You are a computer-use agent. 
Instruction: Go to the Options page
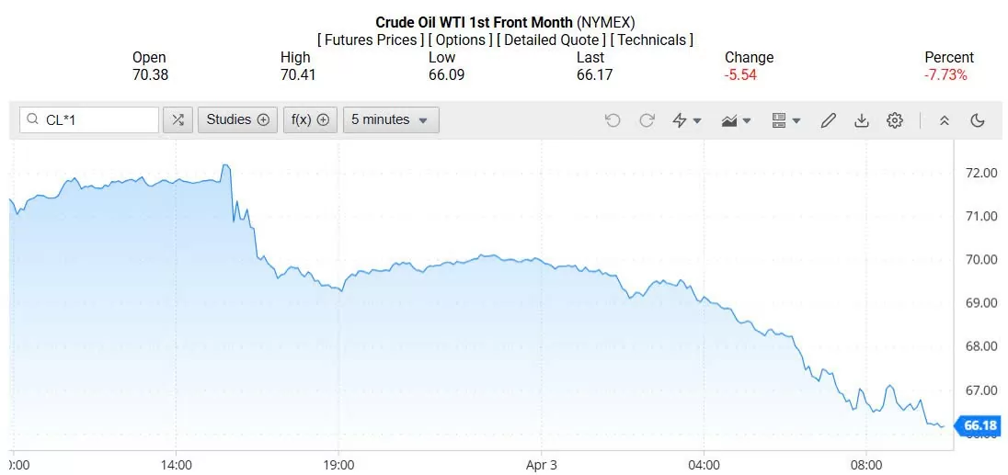(461, 40)
